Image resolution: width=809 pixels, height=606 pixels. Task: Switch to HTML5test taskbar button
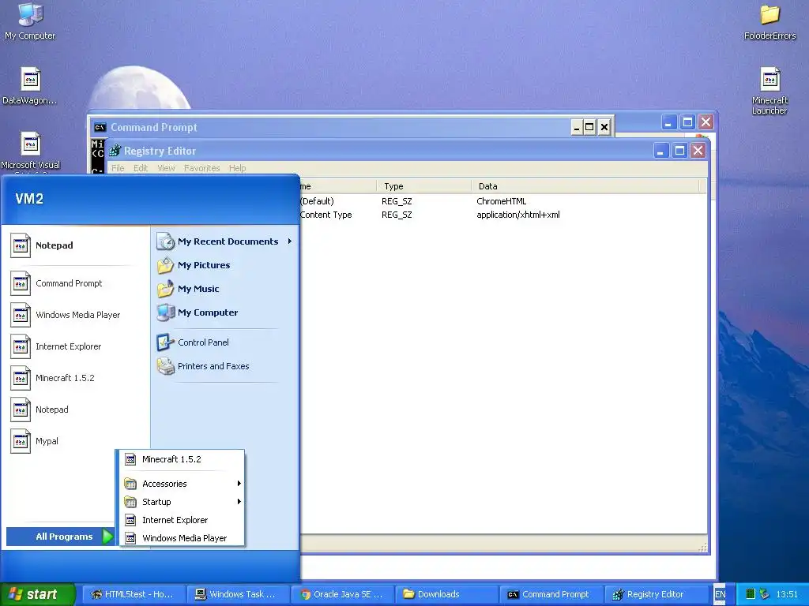click(133, 595)
